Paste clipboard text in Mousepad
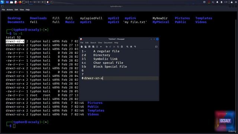238x134 pixels. (122, 47)
